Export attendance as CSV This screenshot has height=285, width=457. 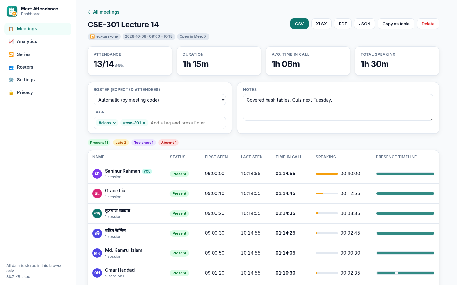tap(300, 24)
